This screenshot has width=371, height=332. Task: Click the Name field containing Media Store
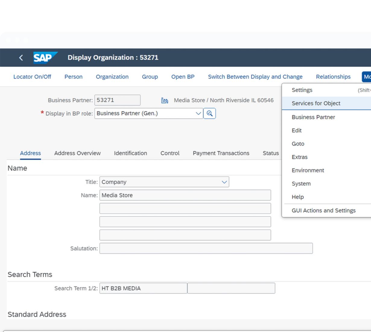[x=185, y=195]
